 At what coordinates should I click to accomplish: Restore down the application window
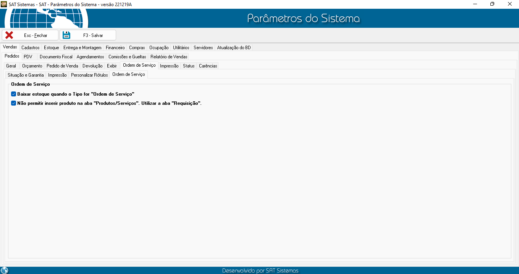[x=492, y=4]
